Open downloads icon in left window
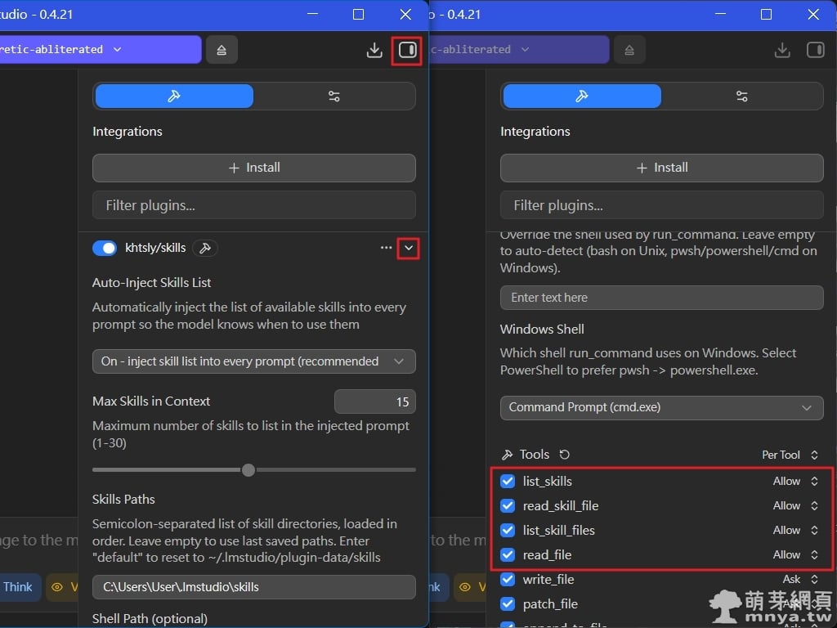The width and height of the screenshot is (837, 628). (374, 50)
